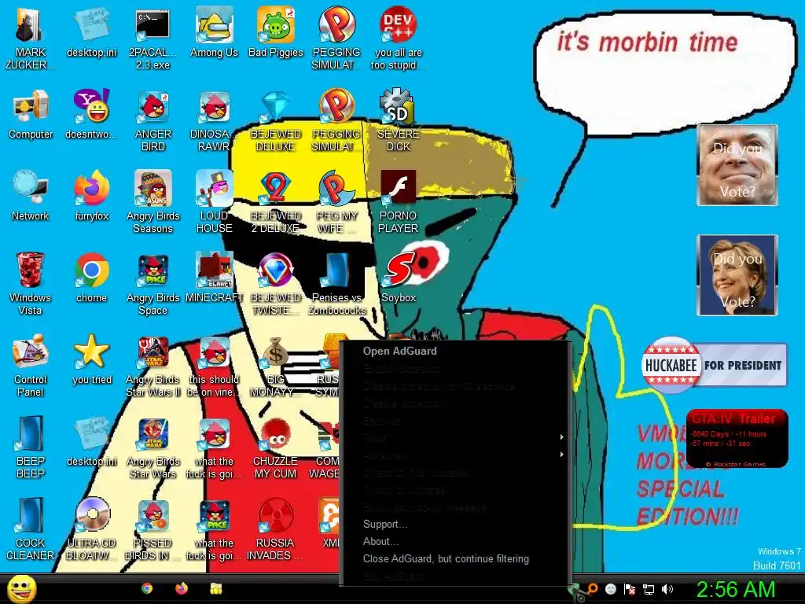Open the PEG MY WIFE icon
The height and width of the screenshot is (604, 805).
click(336, 202)
